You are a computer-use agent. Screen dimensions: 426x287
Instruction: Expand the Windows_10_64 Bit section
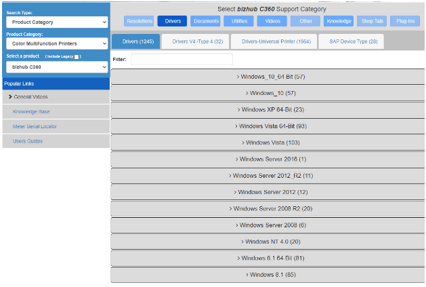pos(268,77)
